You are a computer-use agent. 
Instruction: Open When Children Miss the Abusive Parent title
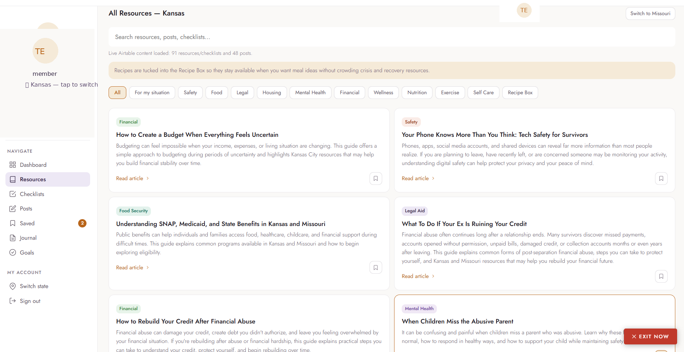[x=457, y=321]
